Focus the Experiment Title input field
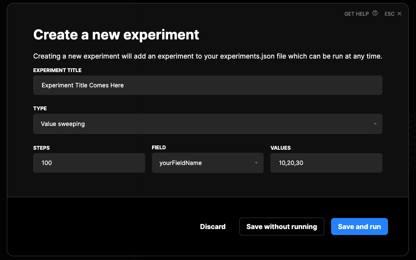The image size is (416, 260). point(208,85)
